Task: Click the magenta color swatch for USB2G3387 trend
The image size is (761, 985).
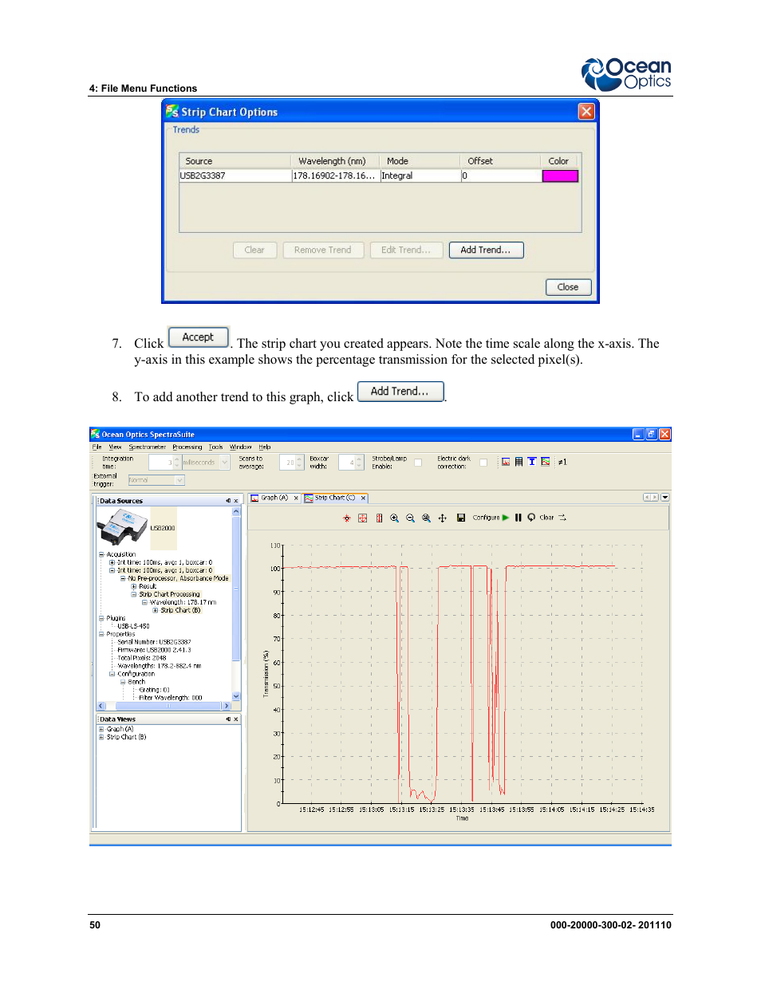Action: coord(560,176)
